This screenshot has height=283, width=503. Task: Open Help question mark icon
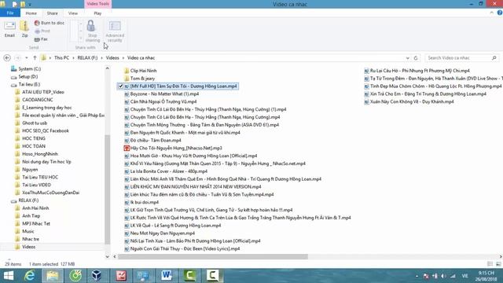tap(500, 13)
